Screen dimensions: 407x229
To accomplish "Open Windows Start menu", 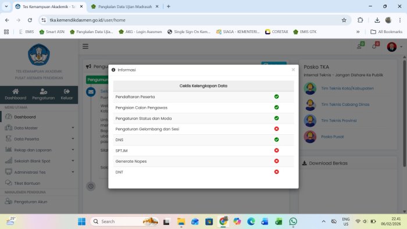I will [81, 221].
